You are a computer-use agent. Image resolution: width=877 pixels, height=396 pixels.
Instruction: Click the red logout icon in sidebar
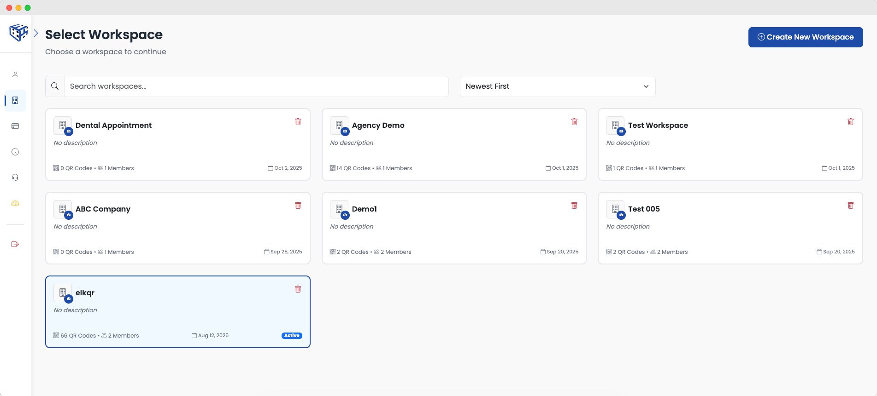[15, 244]
